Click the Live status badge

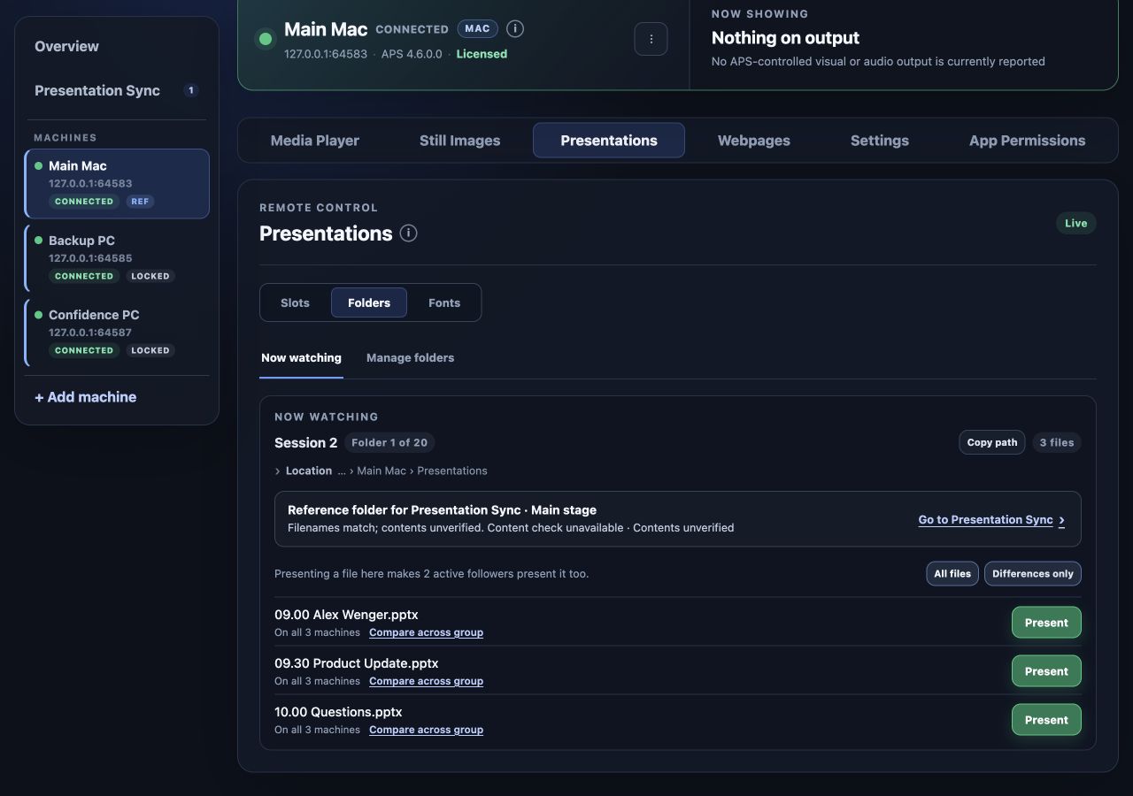(x=1076, y=223)
